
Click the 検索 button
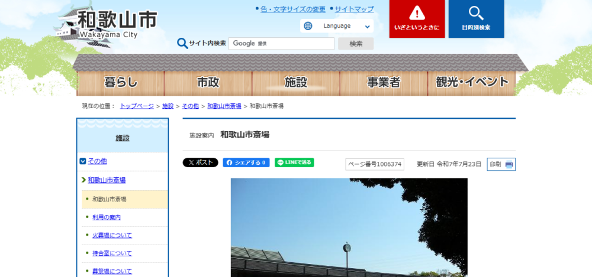(356, 43)
